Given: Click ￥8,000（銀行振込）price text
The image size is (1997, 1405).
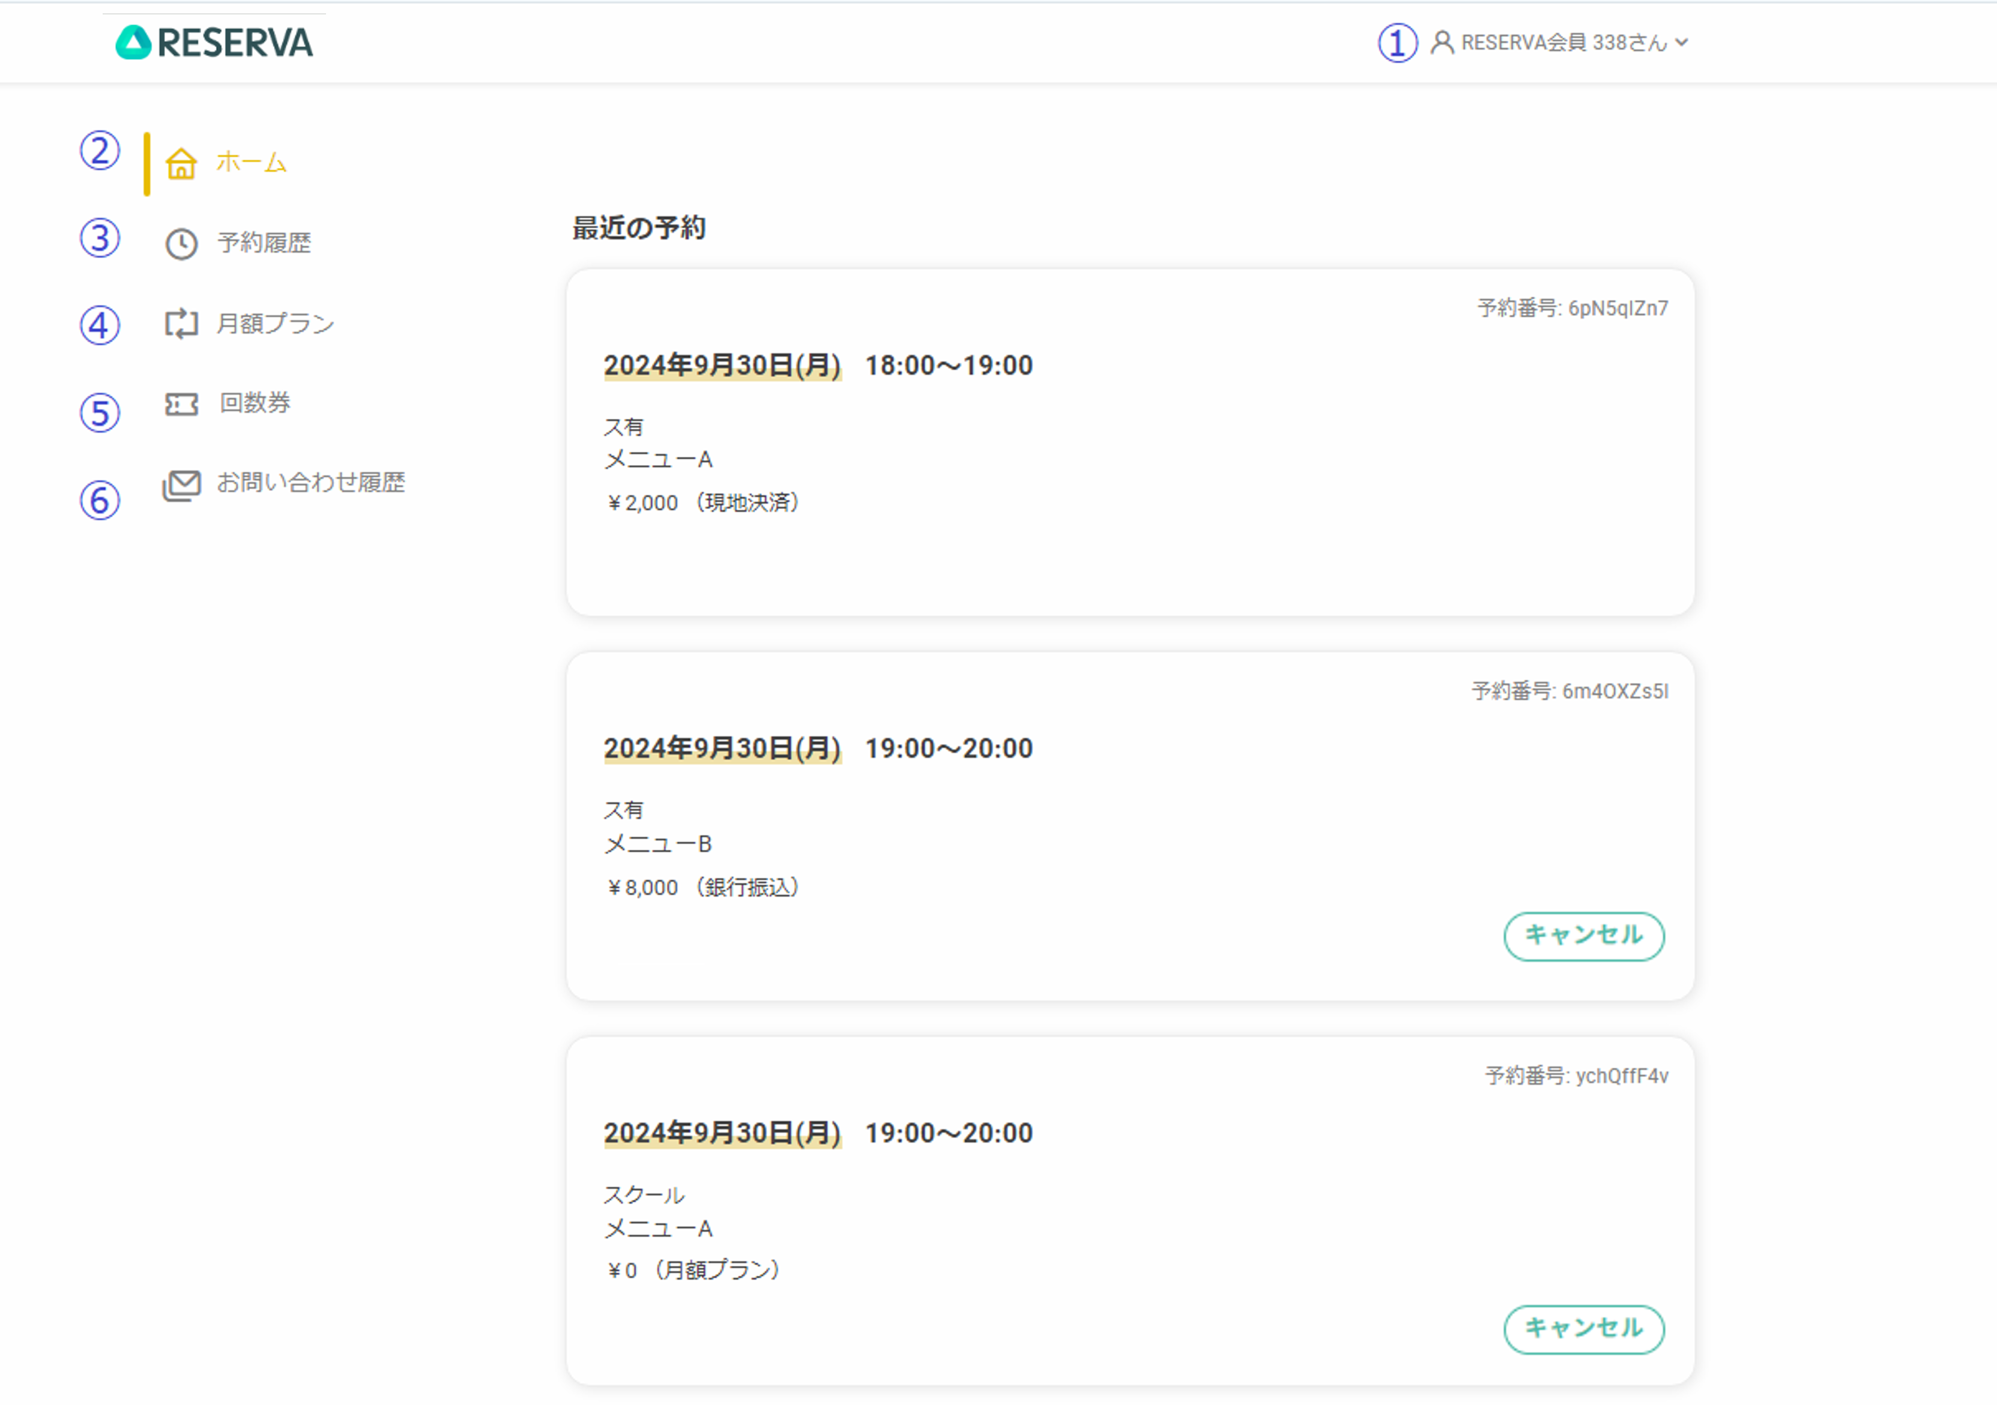Looking at the screenshot, I should click(702, 887).
